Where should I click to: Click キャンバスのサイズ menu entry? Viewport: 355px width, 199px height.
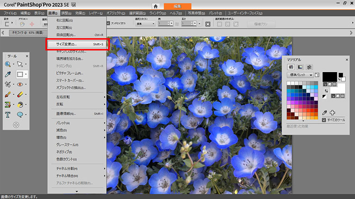71,51
